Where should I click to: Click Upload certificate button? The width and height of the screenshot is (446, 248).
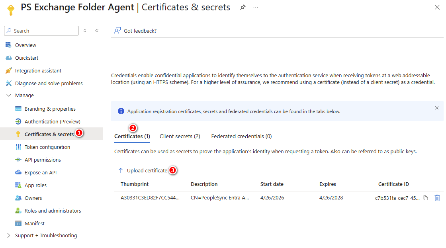(x=143, y=171)
